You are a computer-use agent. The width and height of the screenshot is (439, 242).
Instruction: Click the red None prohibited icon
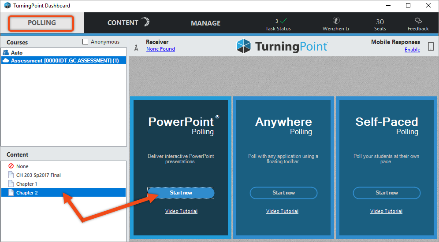click(x=11, y=166)
